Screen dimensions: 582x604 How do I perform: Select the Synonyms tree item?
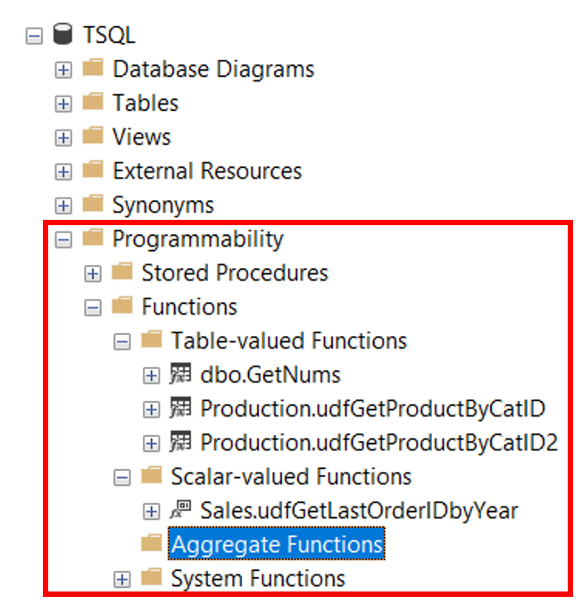point(162,205)
